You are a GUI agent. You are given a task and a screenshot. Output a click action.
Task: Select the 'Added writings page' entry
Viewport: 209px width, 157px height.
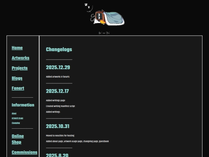click(x=55, y=100)
